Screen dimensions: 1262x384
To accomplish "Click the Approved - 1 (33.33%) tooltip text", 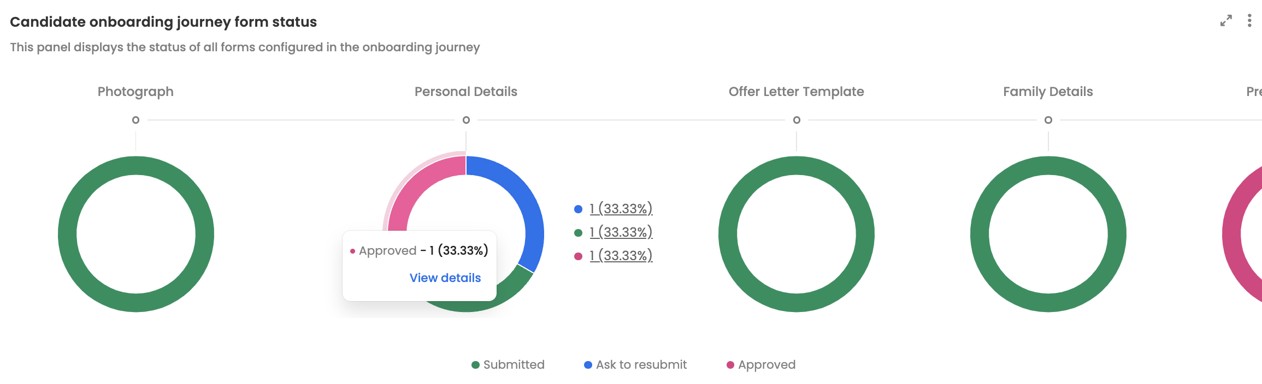I will tap(419, 250).
